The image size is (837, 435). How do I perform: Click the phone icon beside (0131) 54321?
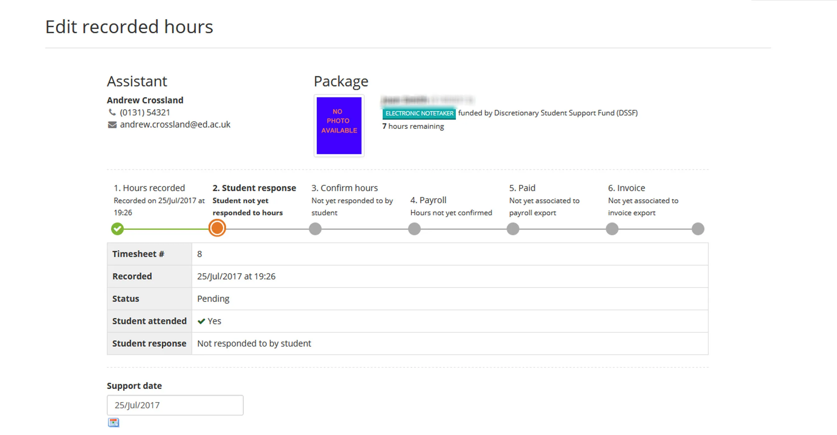click(x=112, y=112)
